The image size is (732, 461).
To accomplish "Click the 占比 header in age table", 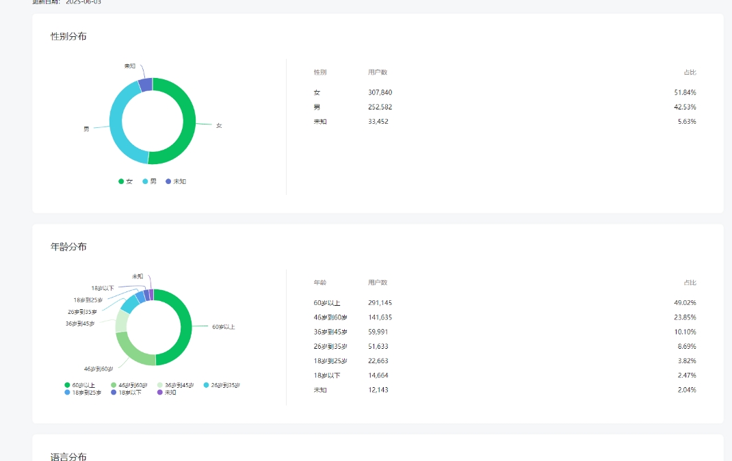I will tap(690, 282).
